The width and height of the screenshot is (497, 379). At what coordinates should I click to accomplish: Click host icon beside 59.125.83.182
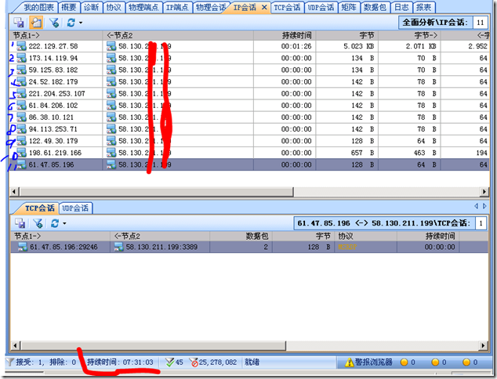(x=21, y=70)
